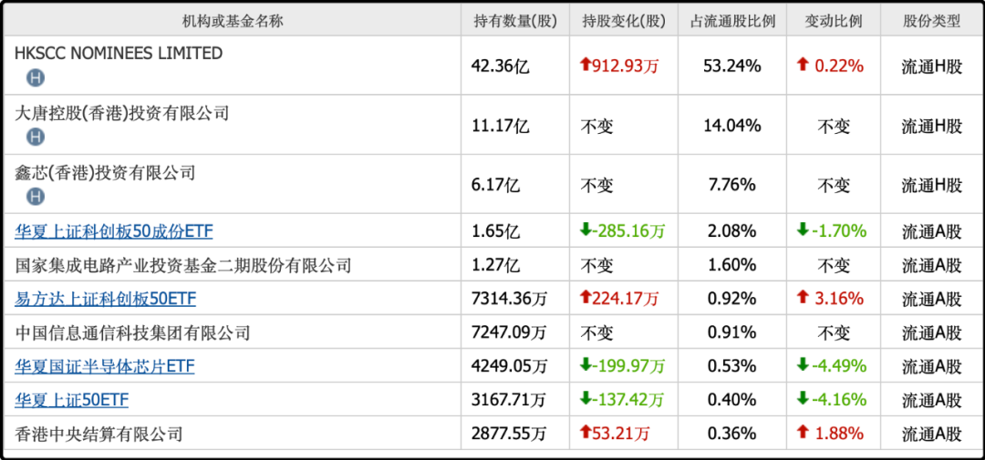This screenshot has width=985, height=460.
Task: Open the 华夏上证科创板50成份ETF link
Action: [114, 231]
